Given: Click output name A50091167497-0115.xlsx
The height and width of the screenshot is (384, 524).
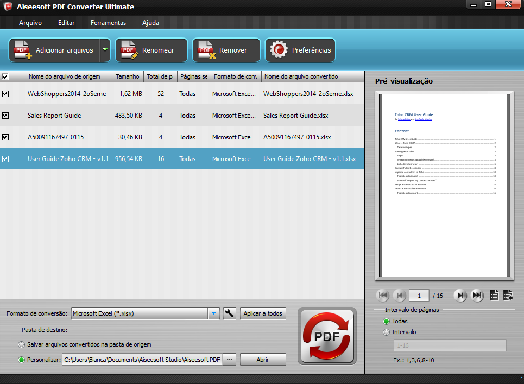Looking at the screenshot, I should point(297,137).
